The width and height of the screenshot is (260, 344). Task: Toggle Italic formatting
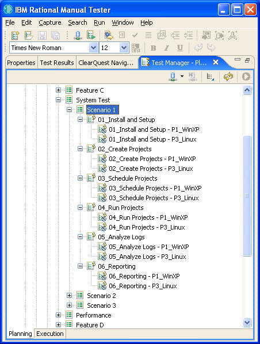167,48
